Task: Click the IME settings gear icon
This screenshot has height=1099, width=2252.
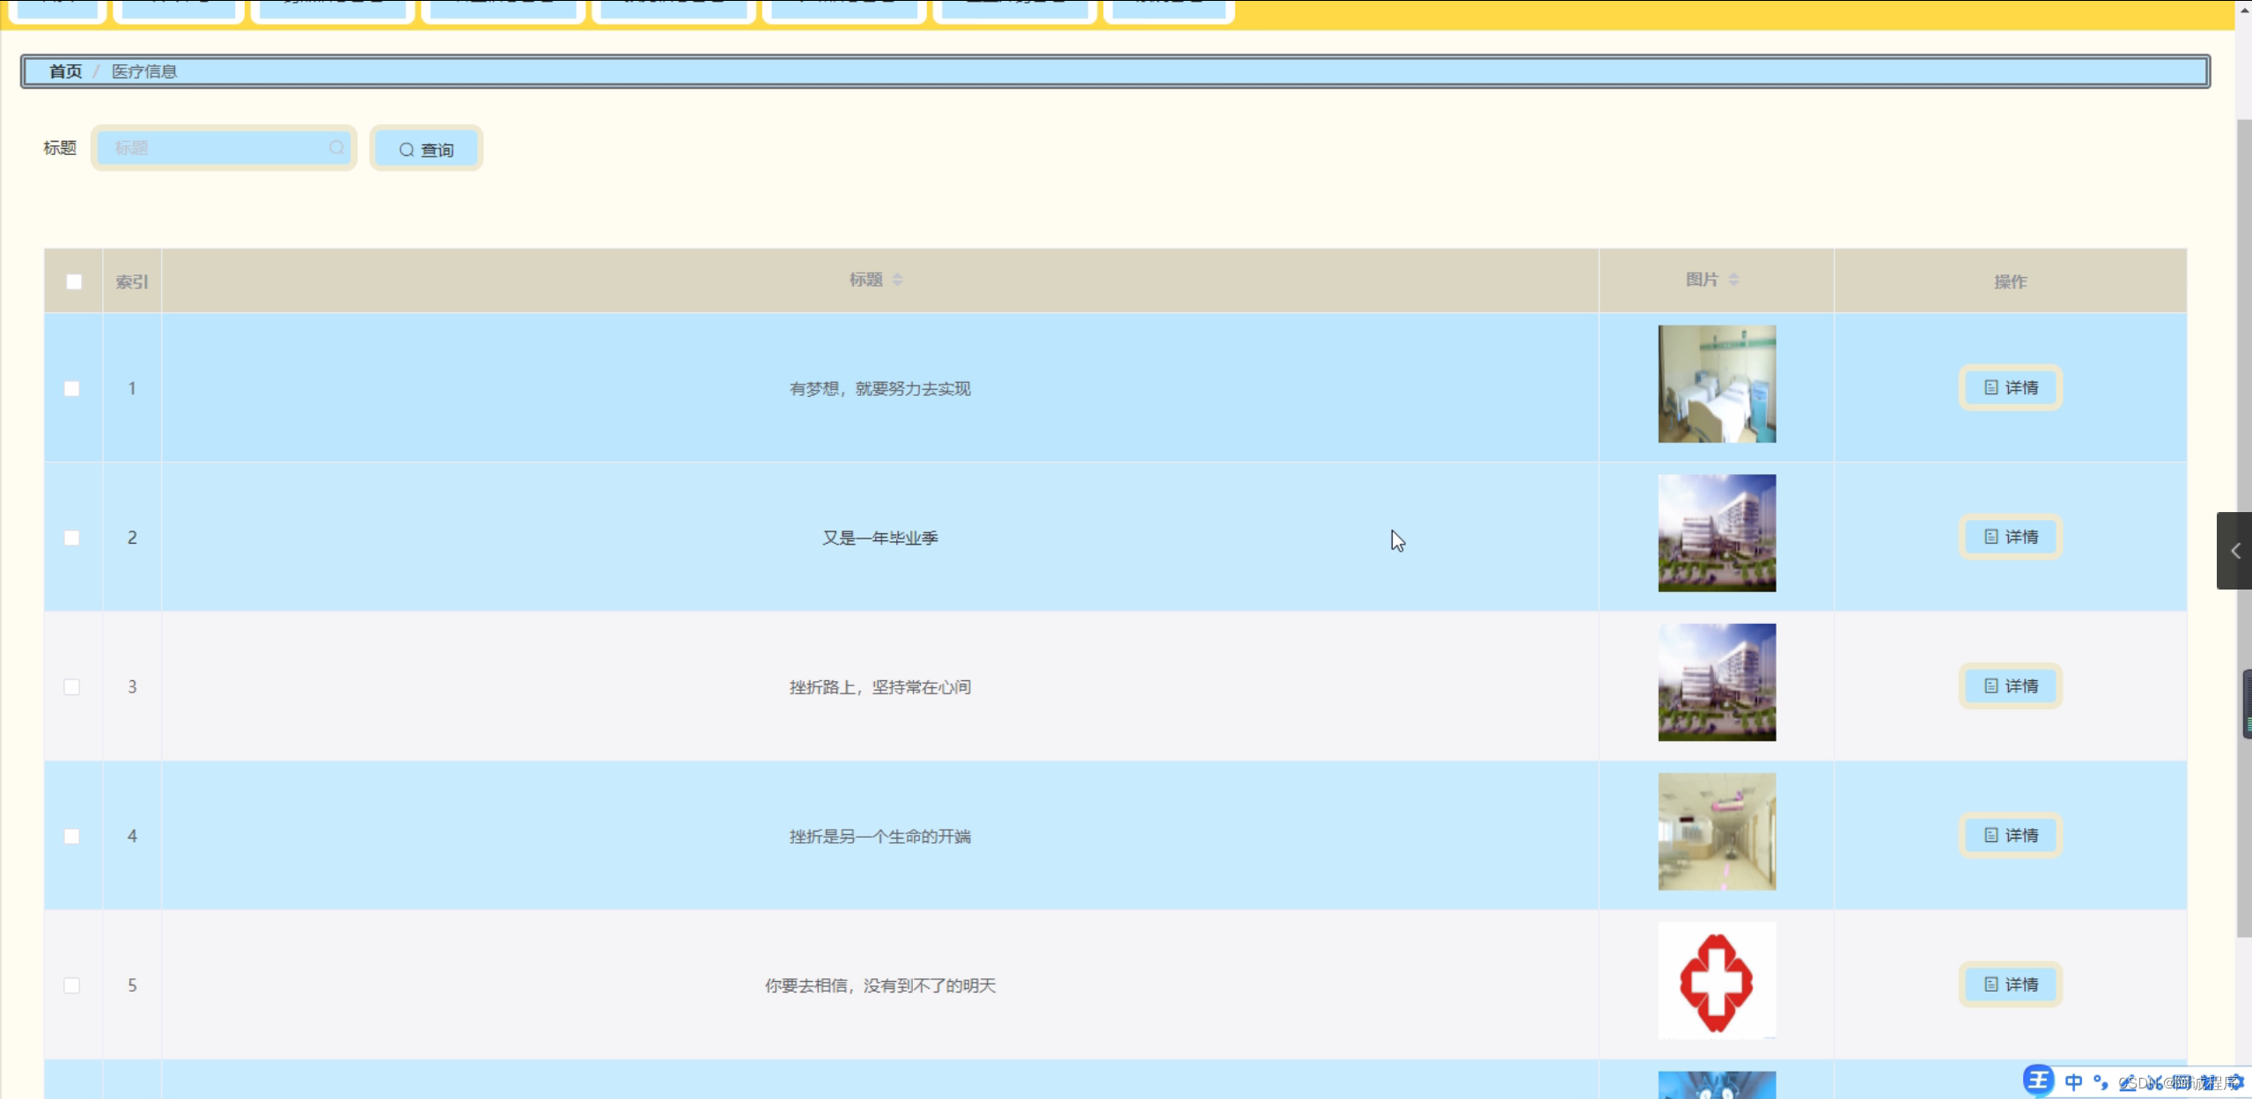Action: point(2236,1082)
